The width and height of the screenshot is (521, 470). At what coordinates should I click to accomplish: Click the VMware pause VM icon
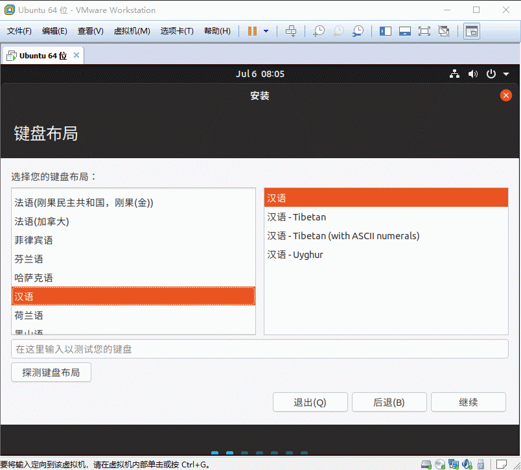(x=252, y=31)
